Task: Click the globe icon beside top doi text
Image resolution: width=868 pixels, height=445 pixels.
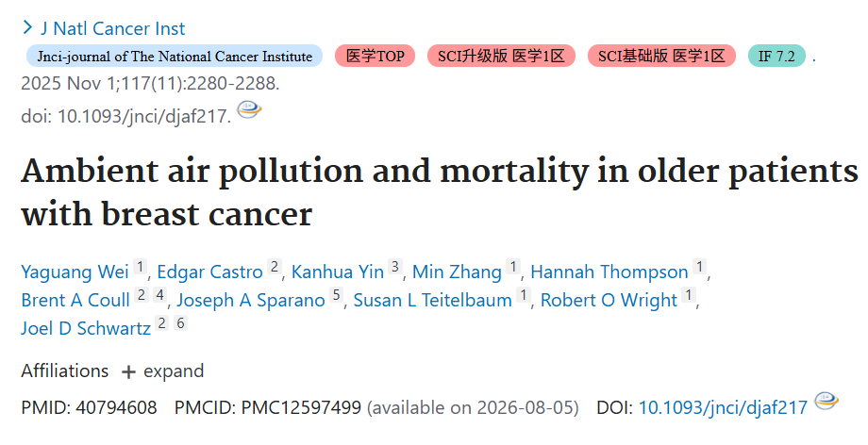Action: pos(249,109)
